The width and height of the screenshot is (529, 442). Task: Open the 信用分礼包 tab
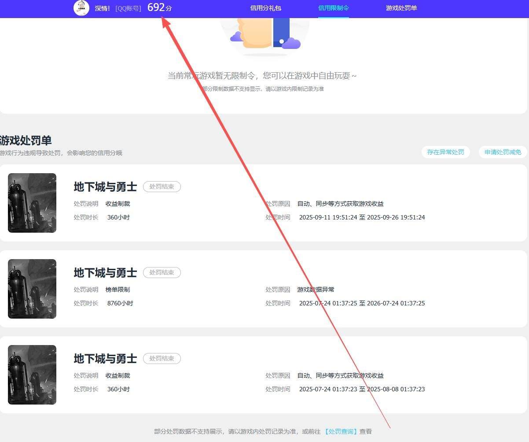tap(265, 8)
